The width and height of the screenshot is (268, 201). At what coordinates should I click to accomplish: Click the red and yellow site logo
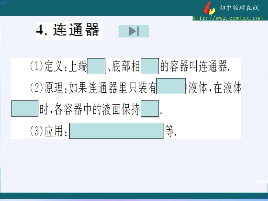click(x=210, y=8)
